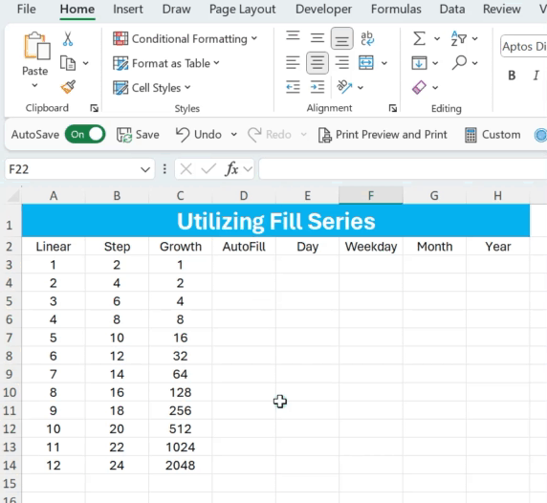Screen dimensions: 547x503
Task: Toggle Bottom Align alignment
Action: (342, 38)
